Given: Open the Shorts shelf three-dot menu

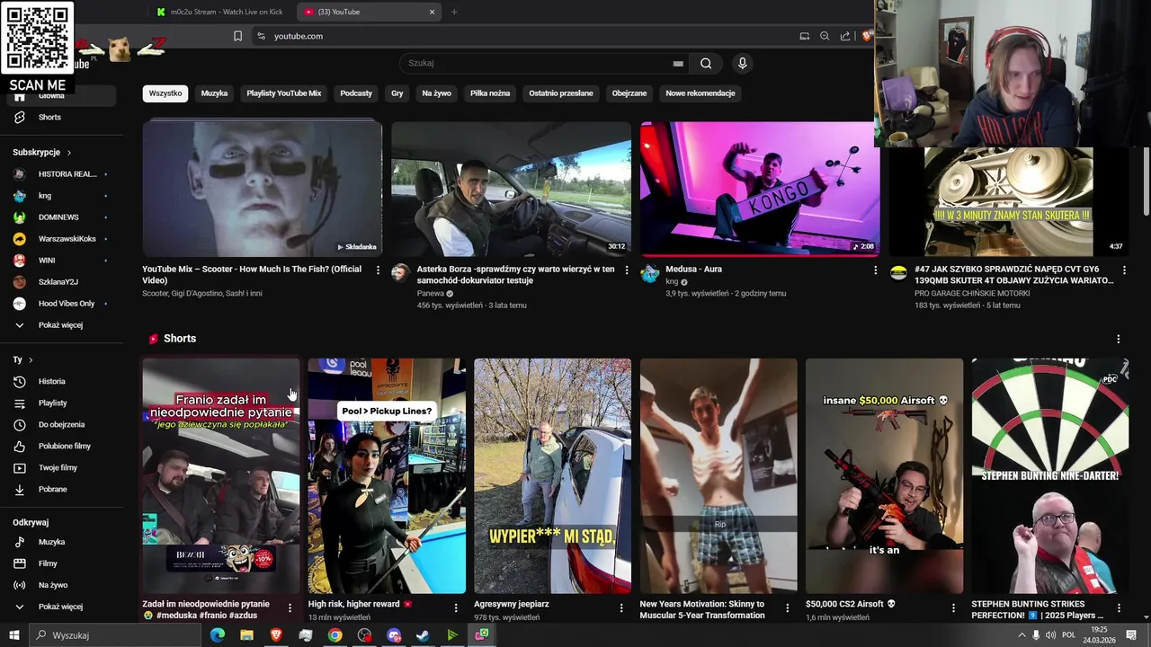Looking at the screenshot, I should tap(1119, 339).
